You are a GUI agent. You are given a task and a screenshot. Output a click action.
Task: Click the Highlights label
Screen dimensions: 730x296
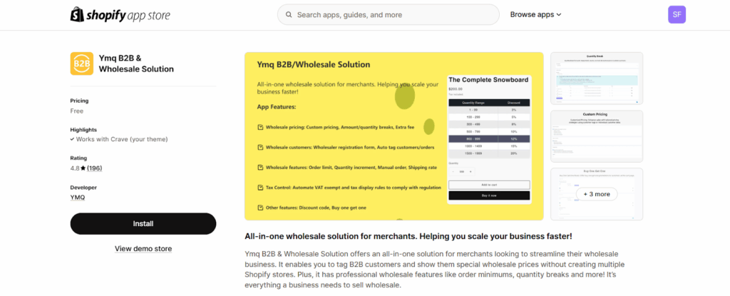click(x=83, y=130)
